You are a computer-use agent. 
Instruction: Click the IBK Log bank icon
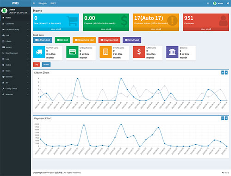pyautogui.click(x=172, y=52)
